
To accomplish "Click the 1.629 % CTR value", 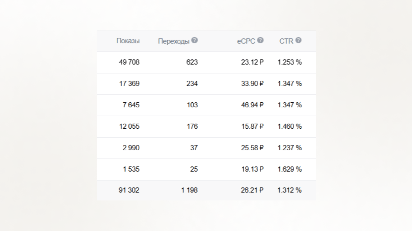I will click(x=290, y=169).
